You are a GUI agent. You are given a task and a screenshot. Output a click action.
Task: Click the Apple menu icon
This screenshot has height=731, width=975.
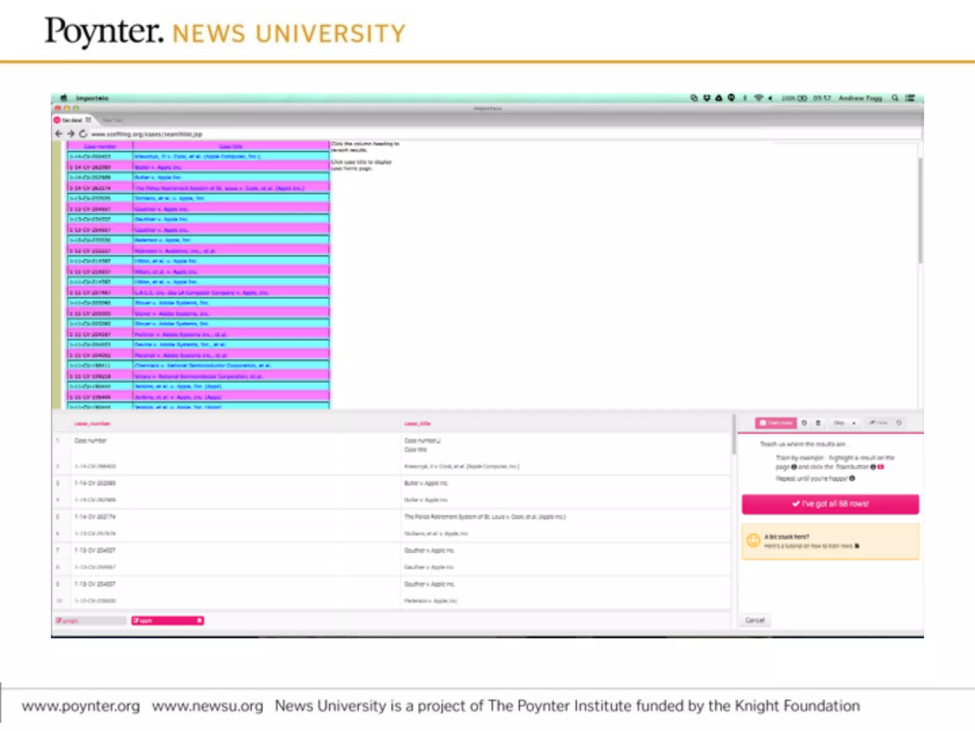[x=64, y=98]
